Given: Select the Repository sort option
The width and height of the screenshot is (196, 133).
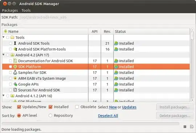Looking at the screenshot, I should pos(50,116).
